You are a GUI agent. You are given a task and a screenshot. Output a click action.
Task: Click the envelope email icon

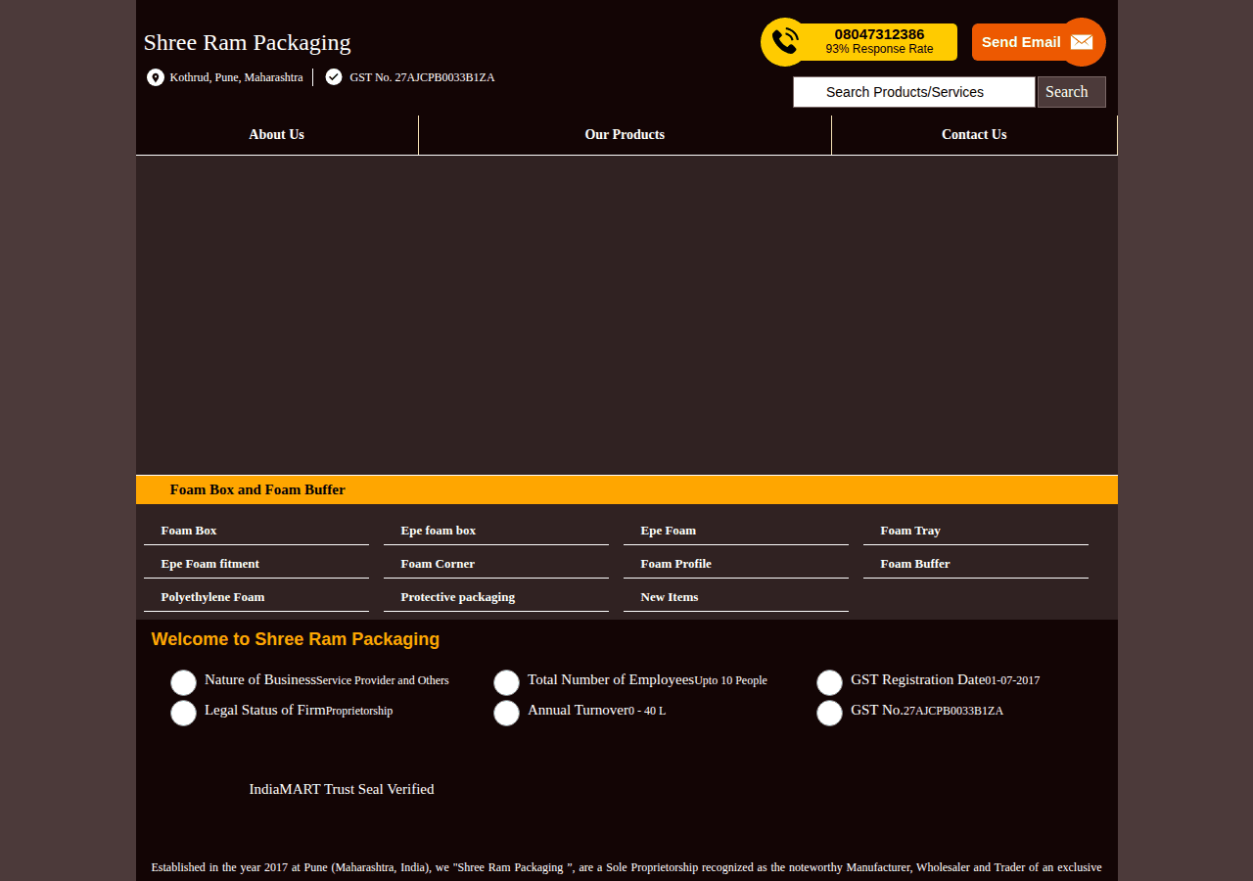pyautogui.click(x=1082, y=42)
